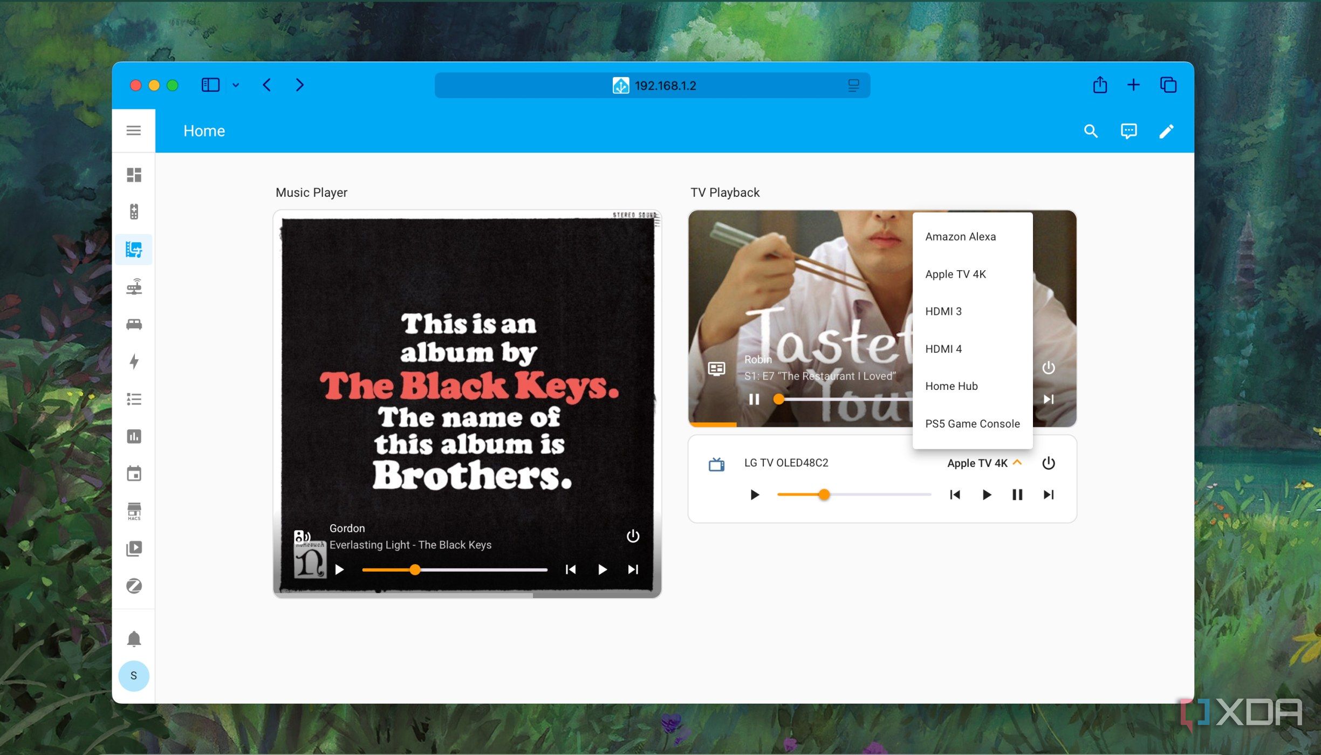This screenshot has height=755, width=1321.
Task: Open the network router sidebar icon
Action: (x=134, y=287)
